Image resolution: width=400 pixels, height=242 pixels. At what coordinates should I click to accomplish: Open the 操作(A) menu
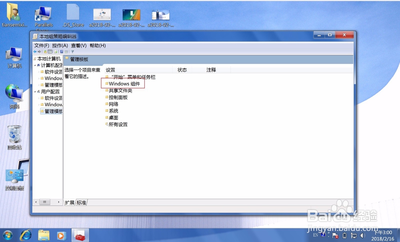60,46
